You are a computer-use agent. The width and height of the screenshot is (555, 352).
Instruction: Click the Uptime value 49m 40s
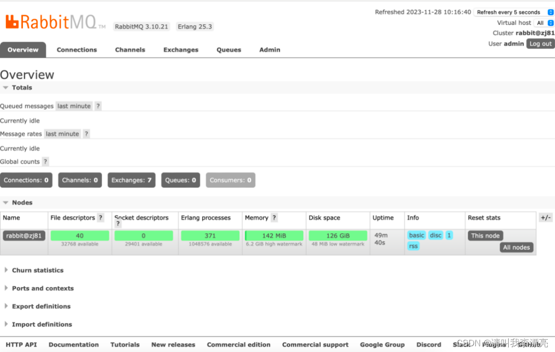pyautogui.click(x=380, y=239)
